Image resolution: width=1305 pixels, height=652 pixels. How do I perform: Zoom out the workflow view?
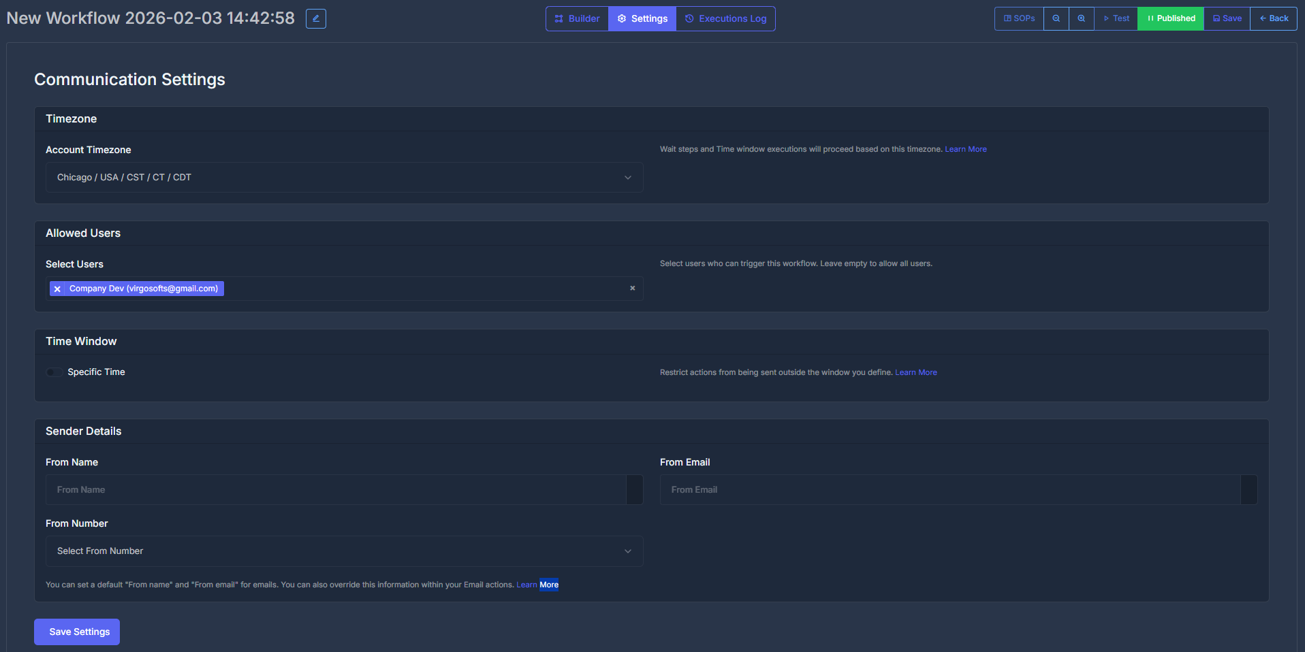[1056, 18]
